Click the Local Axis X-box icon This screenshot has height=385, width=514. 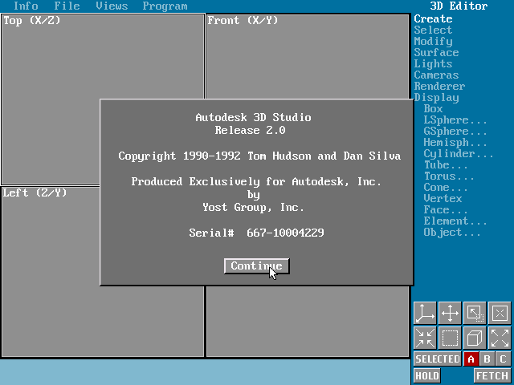click(x=500, y=313)
